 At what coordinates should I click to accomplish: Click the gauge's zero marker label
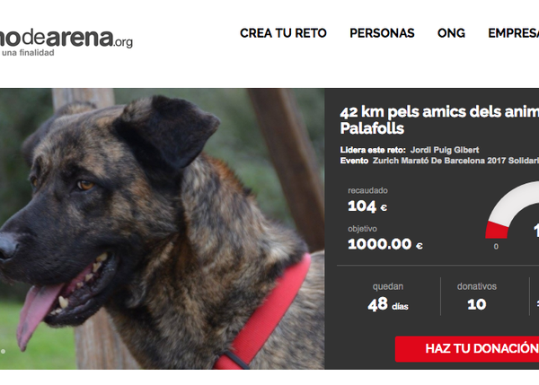(x=496, y=246)
